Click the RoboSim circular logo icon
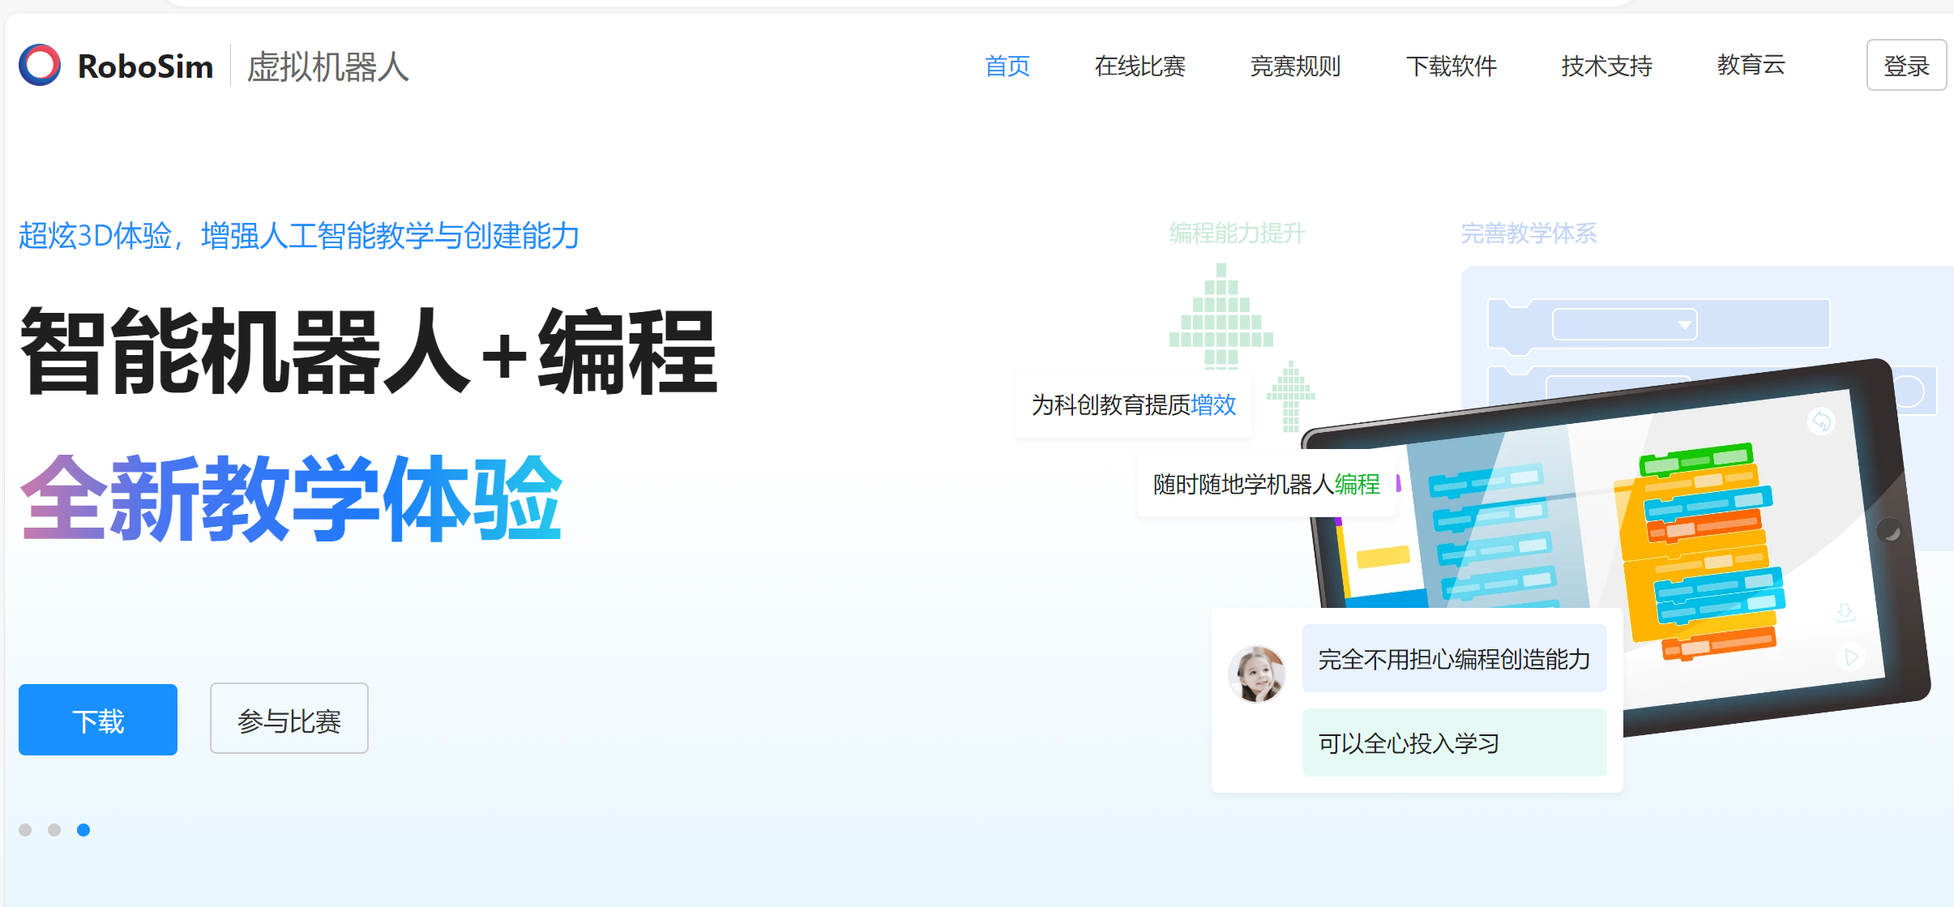The height and width of the screenshot is (907, 1954). [x=40, y=65]
